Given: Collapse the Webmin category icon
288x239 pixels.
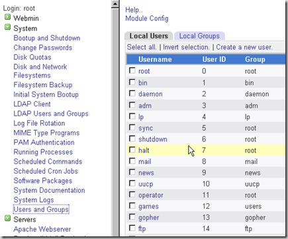Looking at the screenshot, I should [8, 17].
